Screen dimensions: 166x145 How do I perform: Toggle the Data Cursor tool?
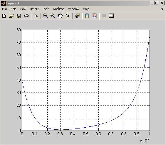point(77,16)
